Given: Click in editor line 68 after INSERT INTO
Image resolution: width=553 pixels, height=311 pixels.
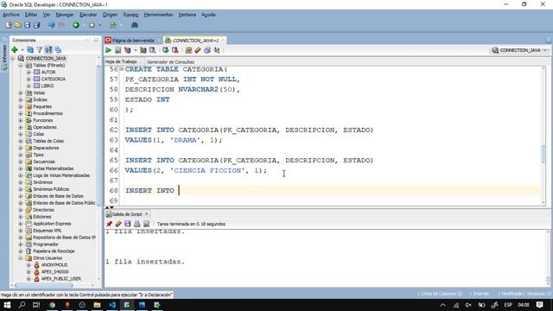Looking at the screenshot, I should click(179, 190).
